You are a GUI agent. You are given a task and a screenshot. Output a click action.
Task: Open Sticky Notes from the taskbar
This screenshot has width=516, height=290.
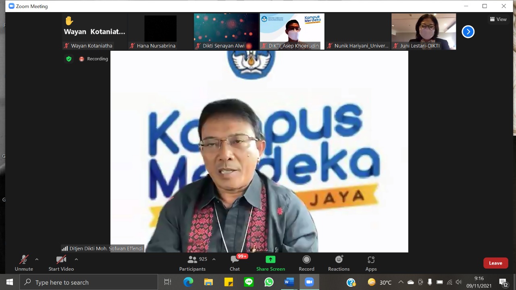click(x=229, y=282)
